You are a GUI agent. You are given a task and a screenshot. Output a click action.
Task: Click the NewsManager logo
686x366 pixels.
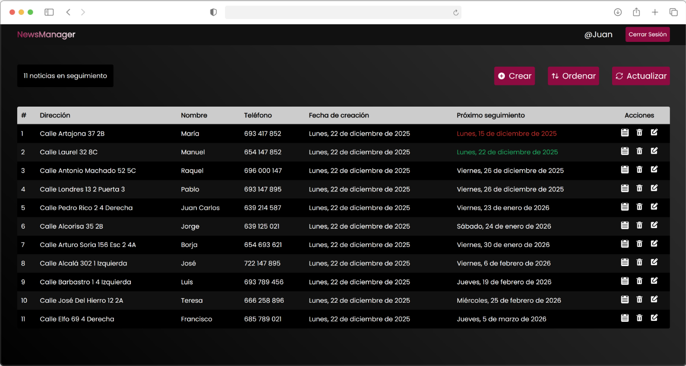[x=46, y=35]
